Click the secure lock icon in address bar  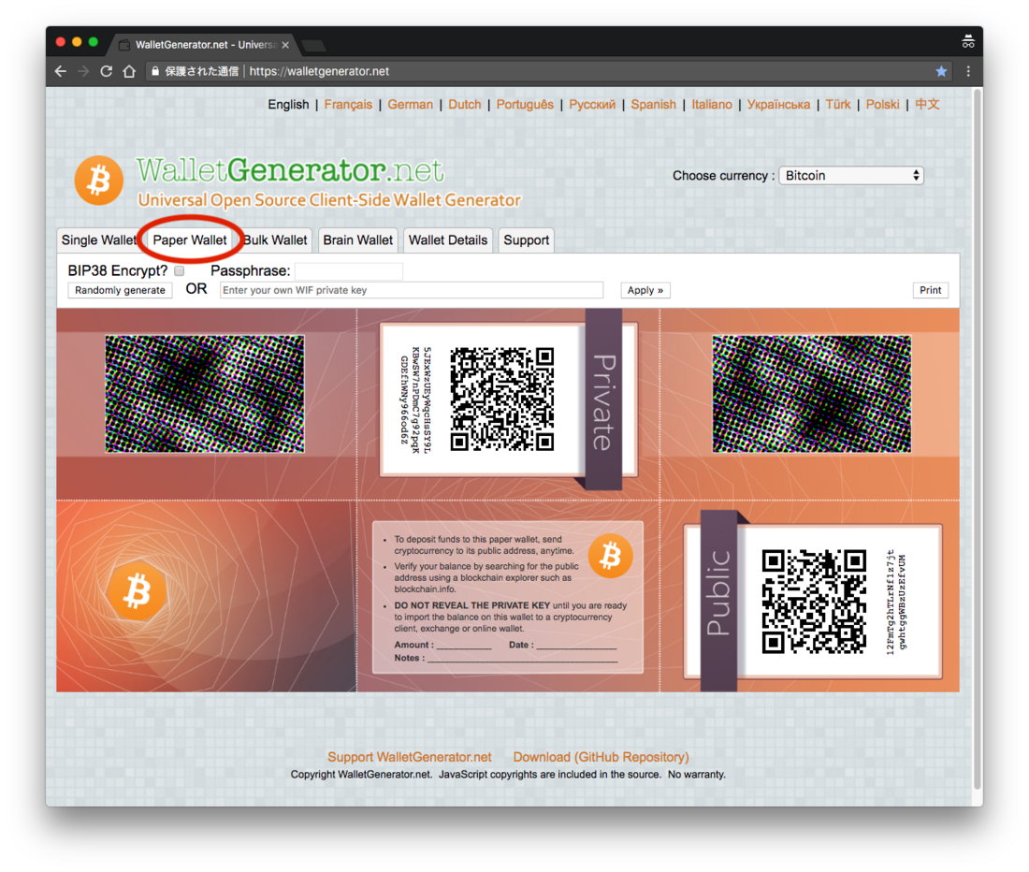coord(155,71)
